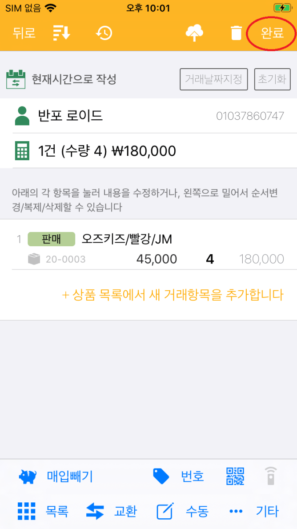The width and height of the screenshot is (297, 529).
Task: Tap the sort order icon
Action: pos(61,33)
